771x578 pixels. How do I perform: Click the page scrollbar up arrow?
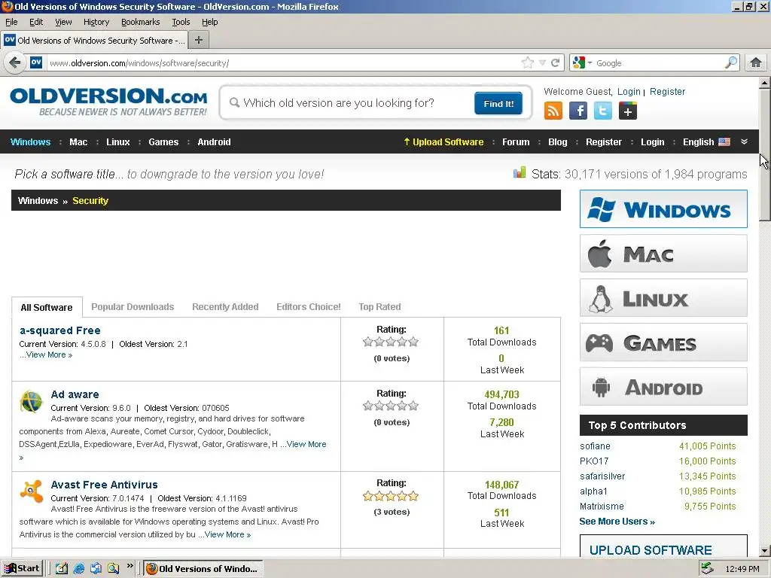765,83
